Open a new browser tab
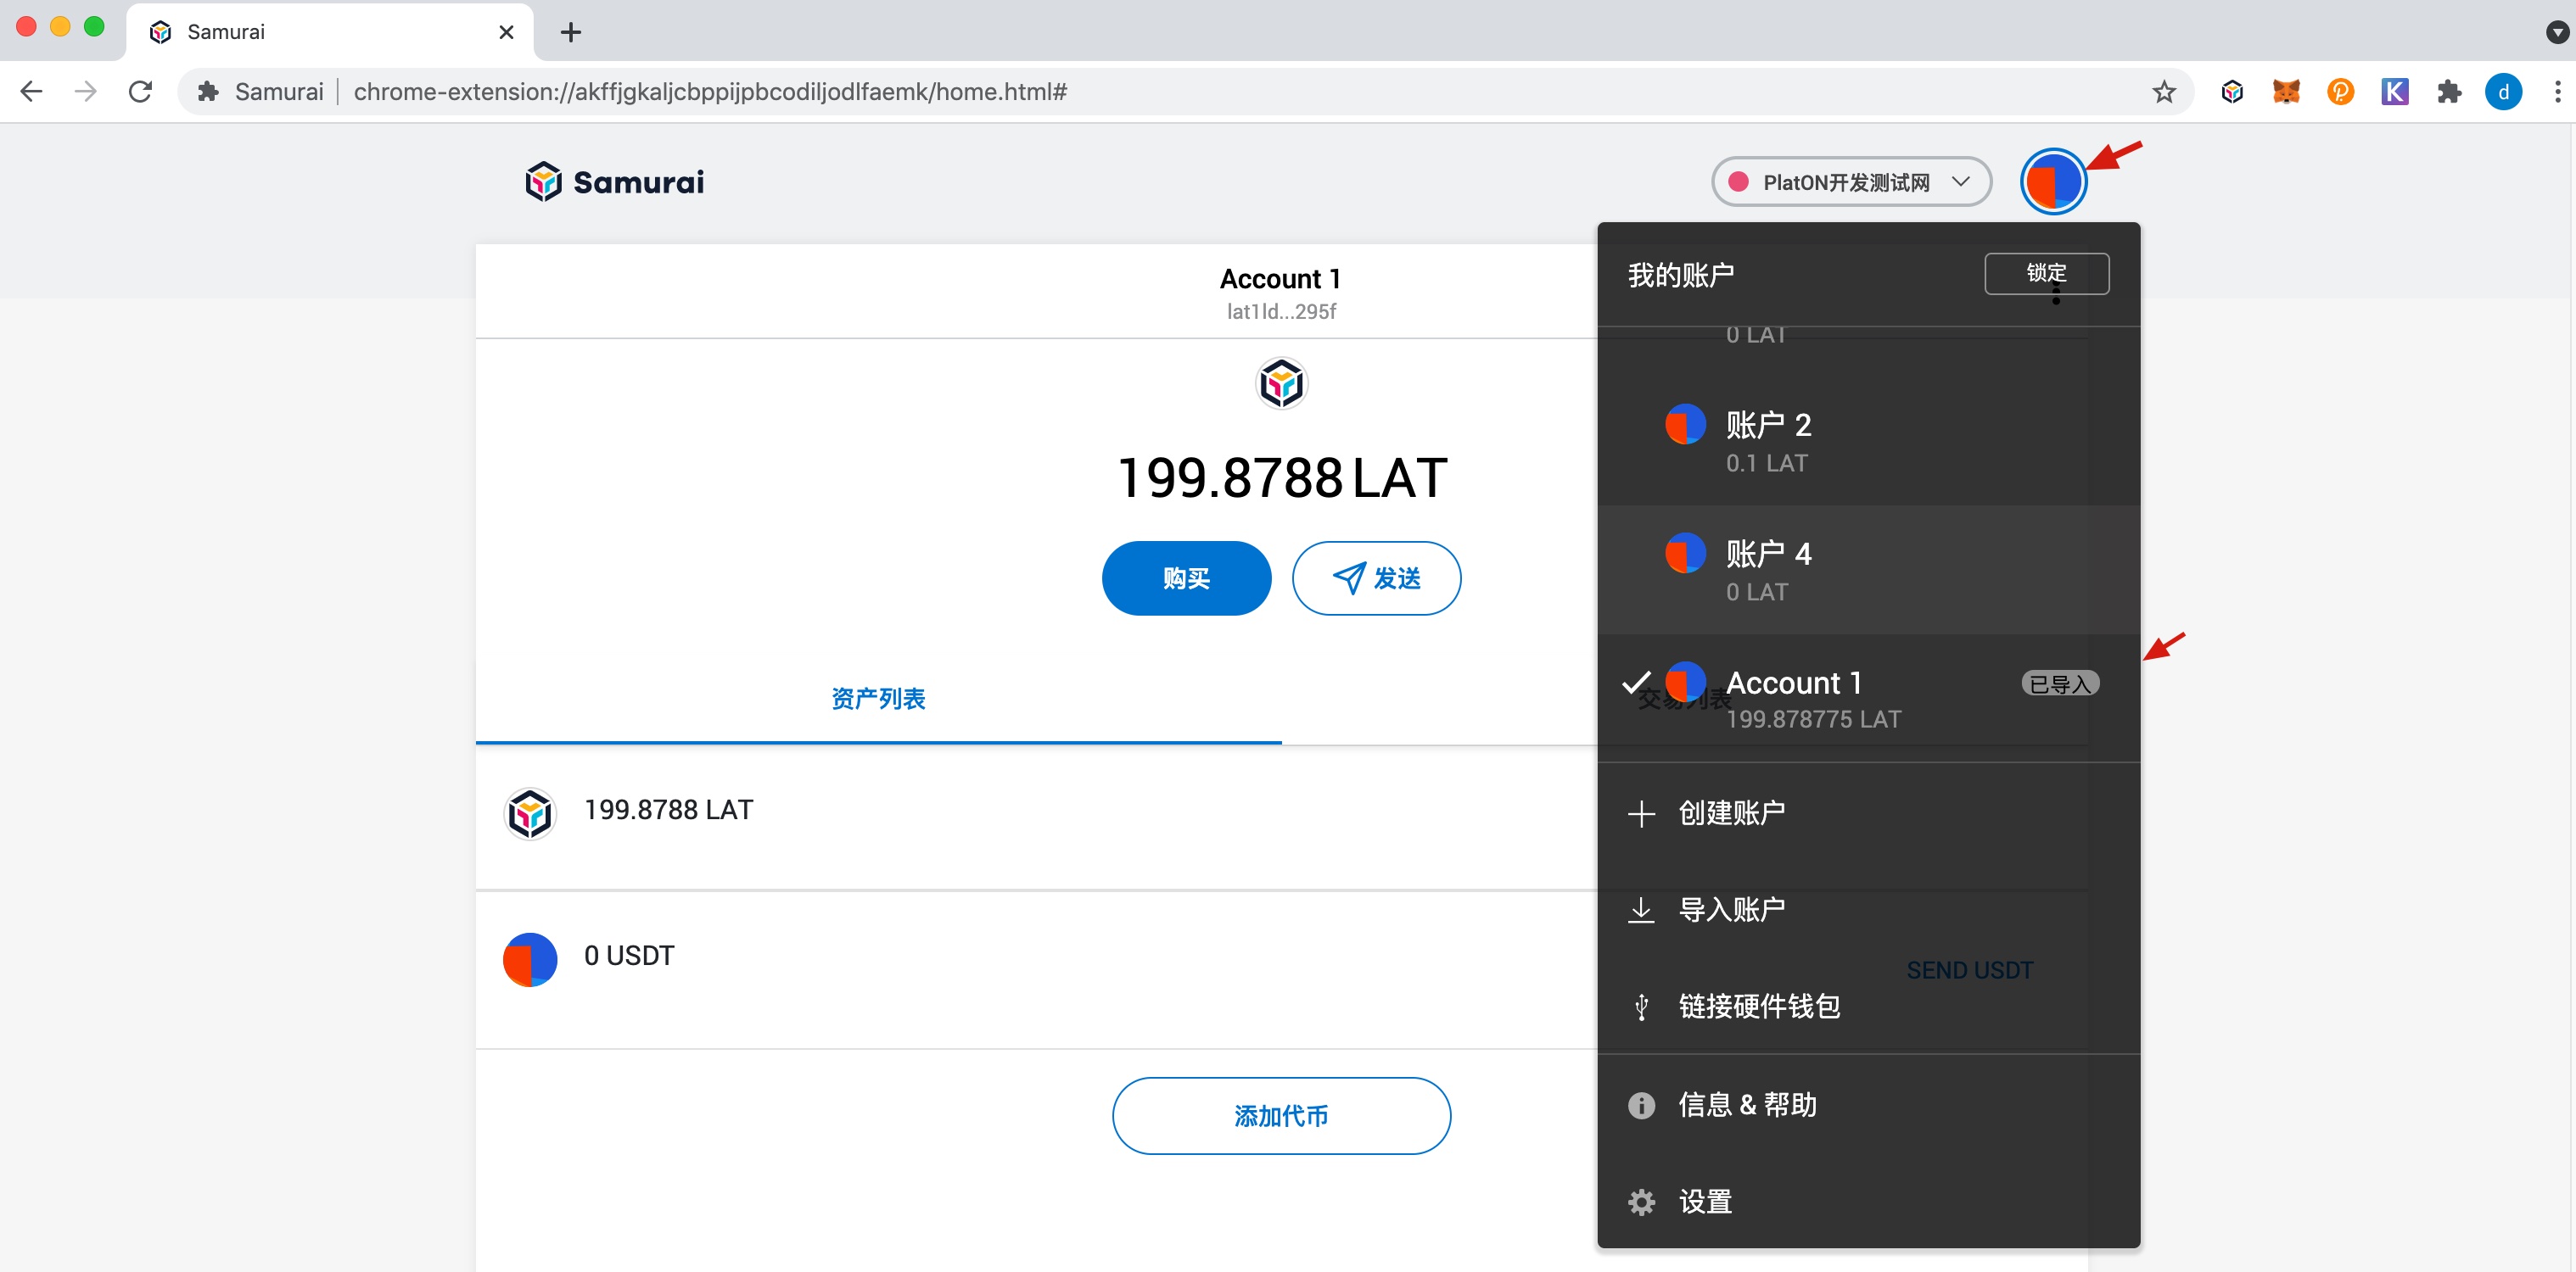 tap(570, 32)
